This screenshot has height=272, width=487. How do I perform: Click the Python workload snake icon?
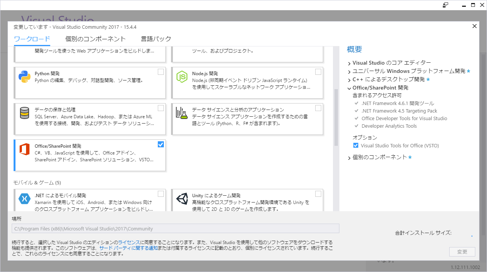[25, 77]
